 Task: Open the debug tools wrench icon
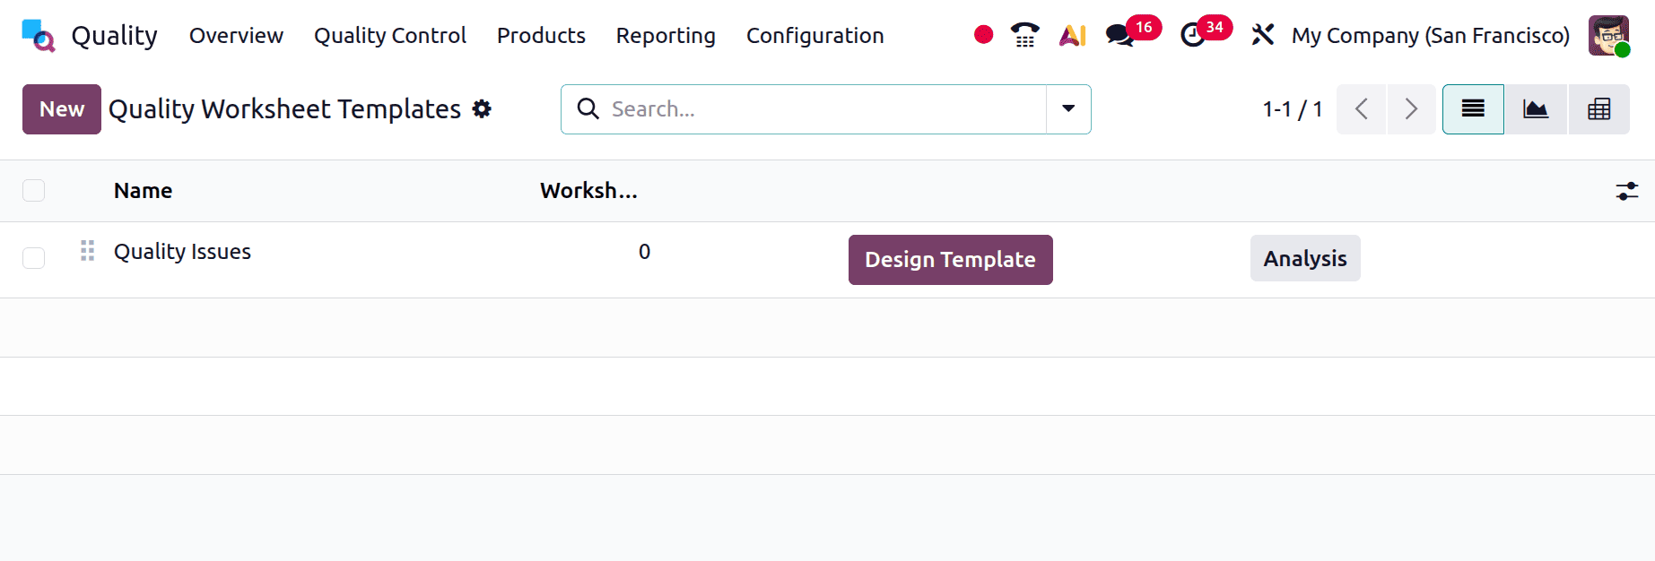1262,35
